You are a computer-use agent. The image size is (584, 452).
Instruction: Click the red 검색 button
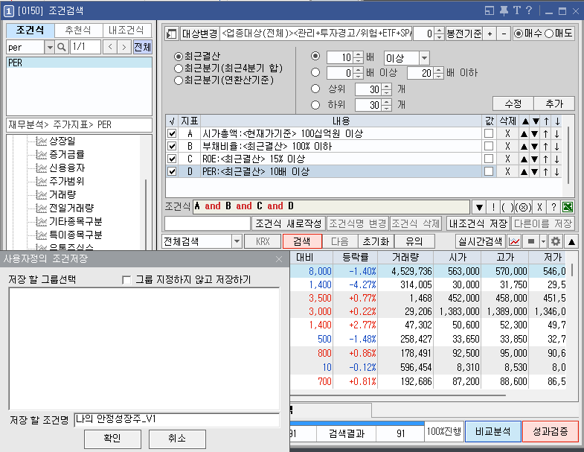[302, 242]
